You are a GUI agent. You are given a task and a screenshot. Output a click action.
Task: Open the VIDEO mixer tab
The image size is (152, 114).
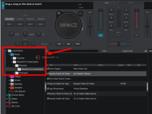[131, 3]
